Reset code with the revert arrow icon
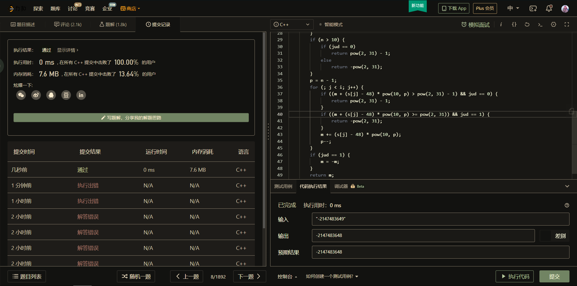The height and width of the screenshot is (286, 577). pyautogui.click(x=527, y=24)
